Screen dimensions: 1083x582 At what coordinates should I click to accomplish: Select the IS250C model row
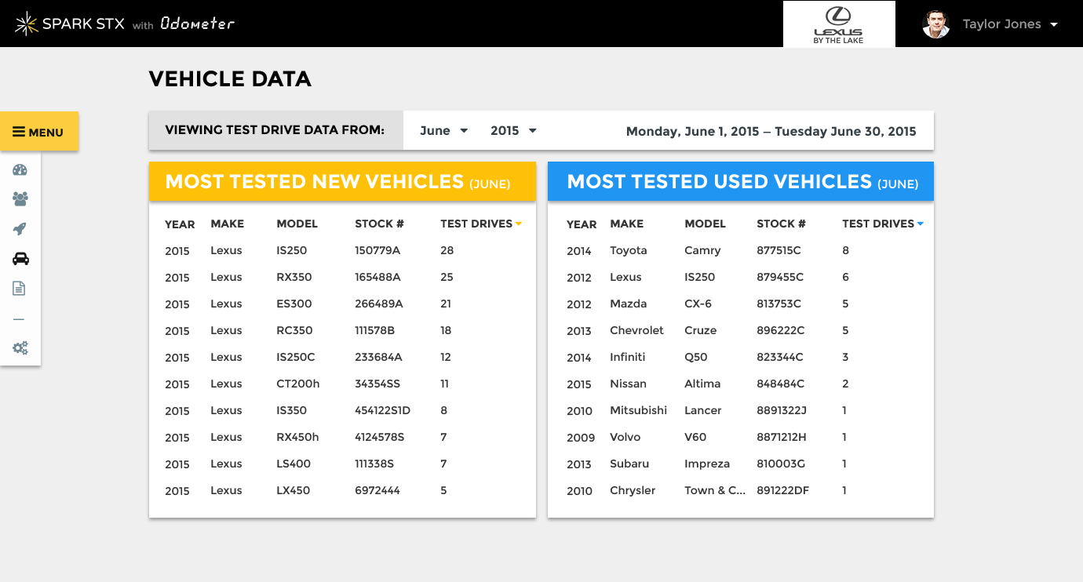pos(296,357)
